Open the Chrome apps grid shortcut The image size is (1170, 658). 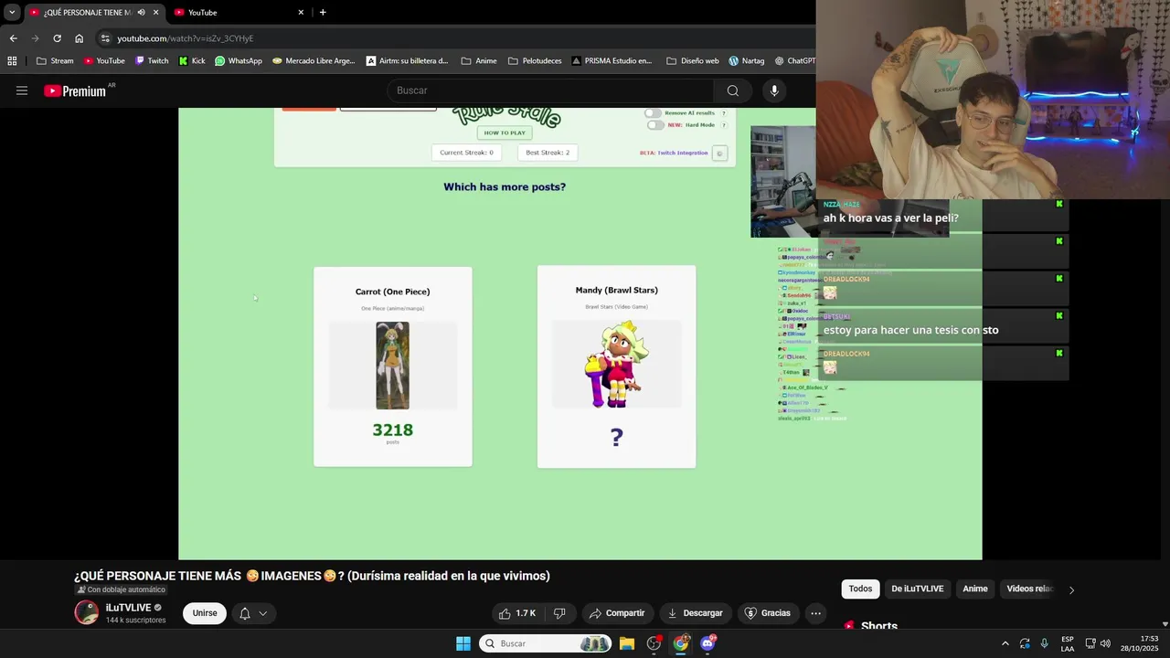tap(12, 61)
